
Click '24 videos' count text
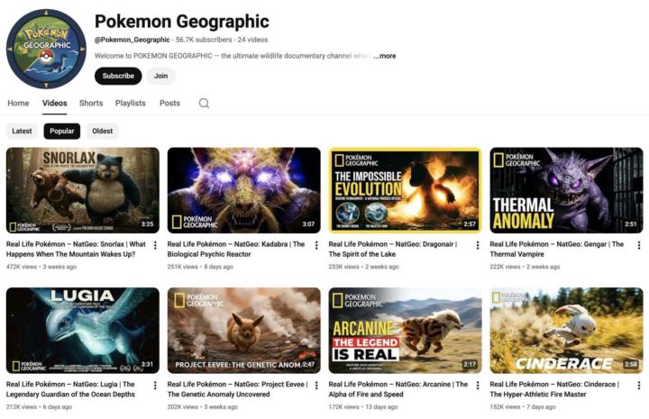point(252,40)
